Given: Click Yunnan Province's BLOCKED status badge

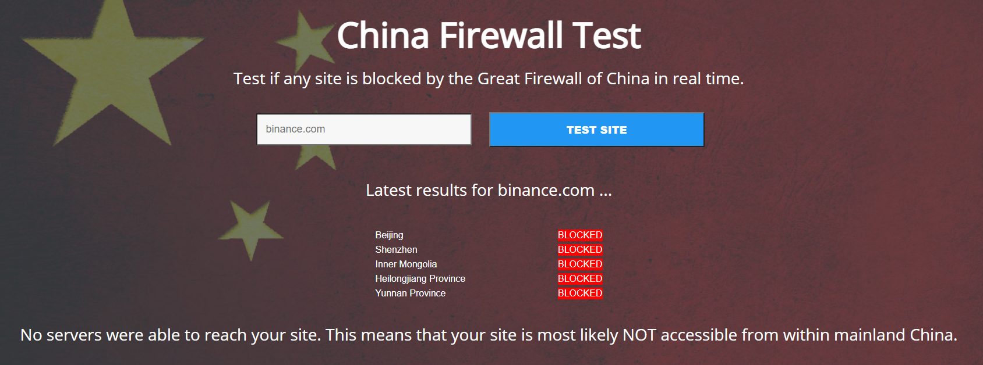Looking at the screenshot, I should pyautogui.click(x=580, y=293).
